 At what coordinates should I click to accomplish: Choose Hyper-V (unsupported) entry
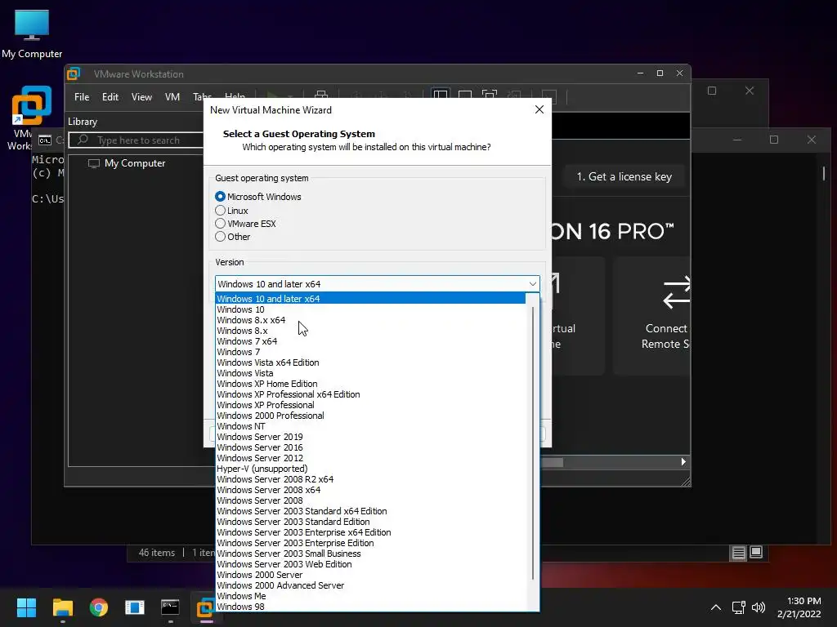(370, 469)
